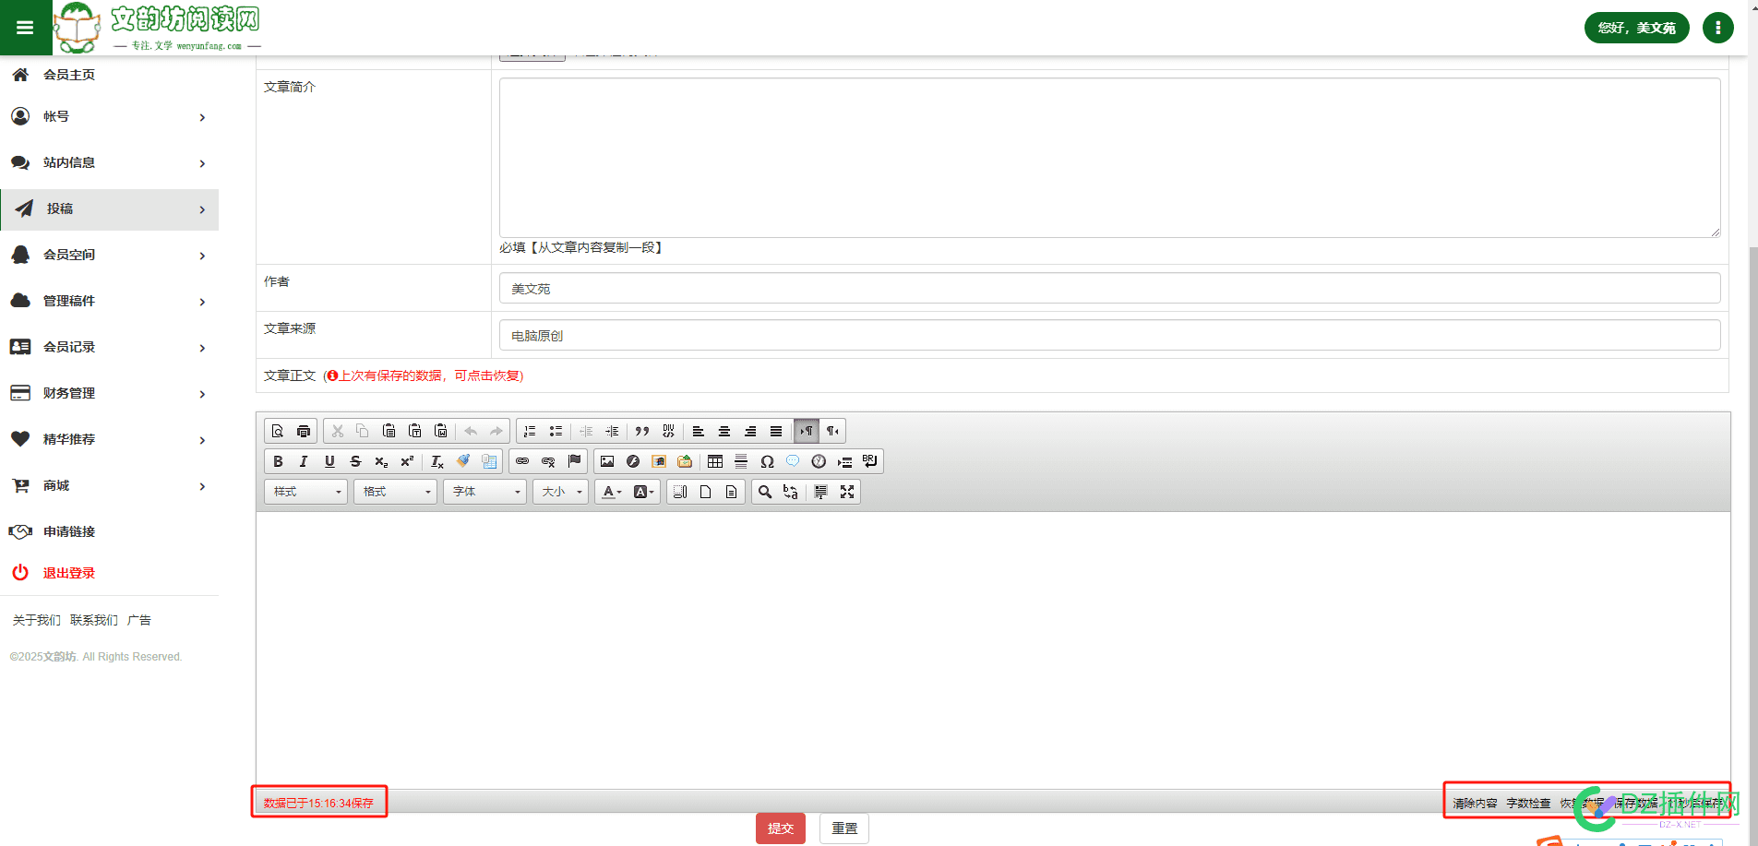Open the 字体 font dropdown

485,492
